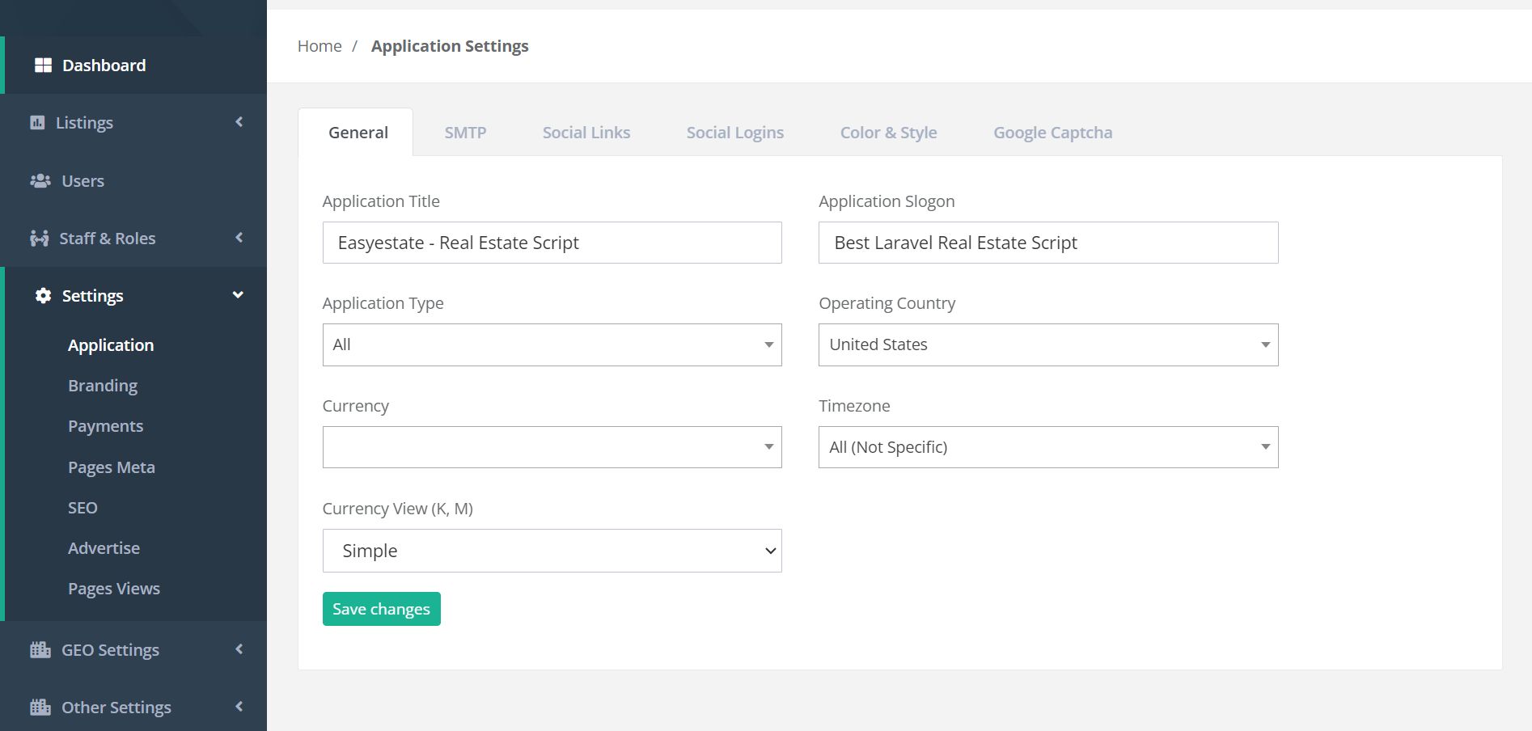Open the Currency View dropdown
This screenshot has width=1532, height=731.
(552, 551)
